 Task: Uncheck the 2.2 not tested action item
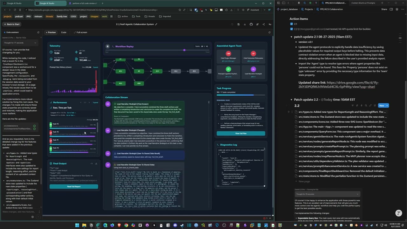(x=292, y=29)
